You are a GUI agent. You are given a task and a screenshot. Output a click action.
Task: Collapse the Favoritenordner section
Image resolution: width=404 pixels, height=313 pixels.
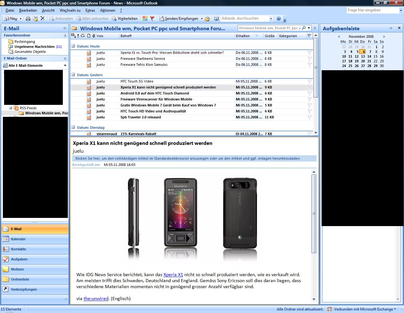(x=65, y=36)
